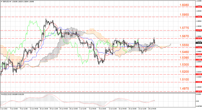Click the 1.4975 lowest level label

click(184, 89)
